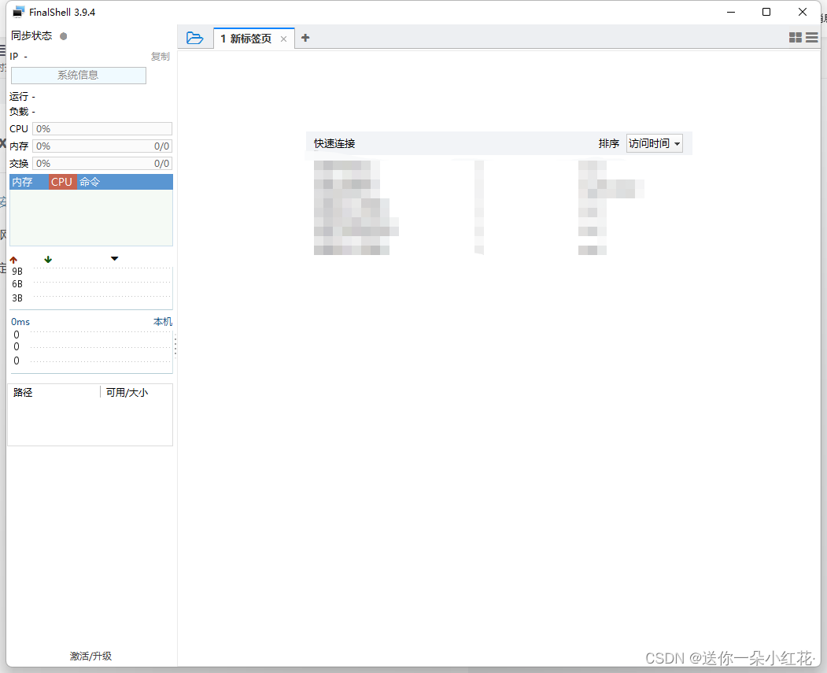This screenshot has height=673, width=827.
Task: Close the 新标签页 tab
Action: [x=283, y=39]
